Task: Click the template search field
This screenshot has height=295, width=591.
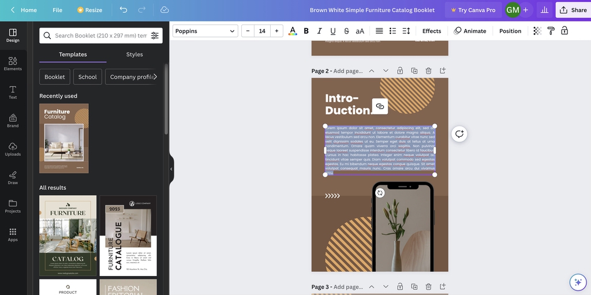Action: pos(100,35)
